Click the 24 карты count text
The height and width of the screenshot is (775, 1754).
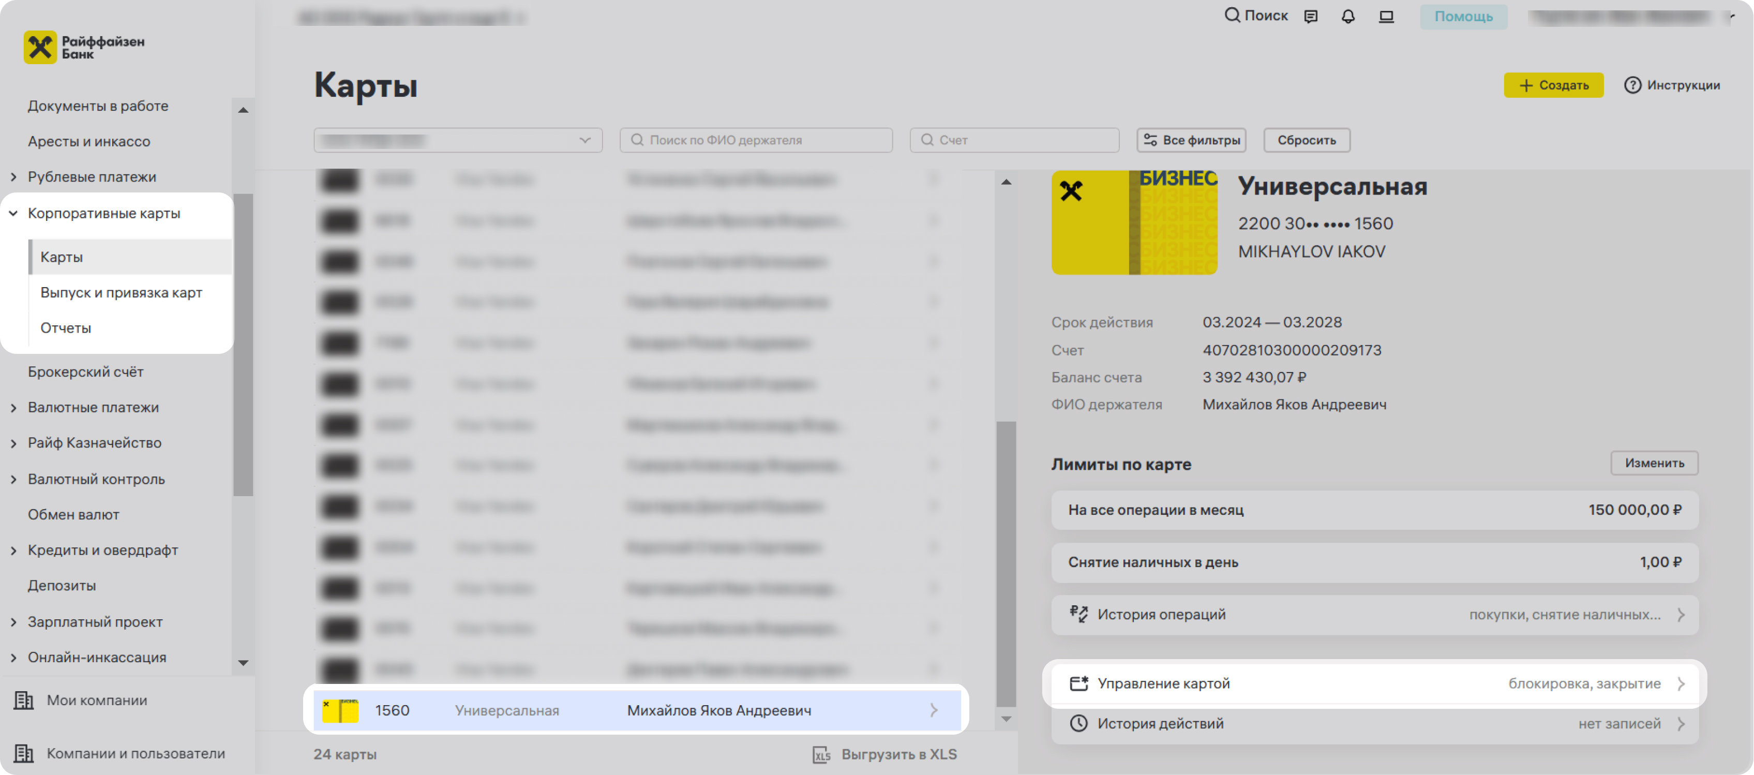click(345, 755)
